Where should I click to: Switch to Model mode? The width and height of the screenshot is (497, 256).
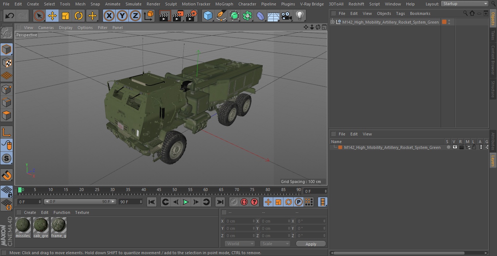(7, 49)
